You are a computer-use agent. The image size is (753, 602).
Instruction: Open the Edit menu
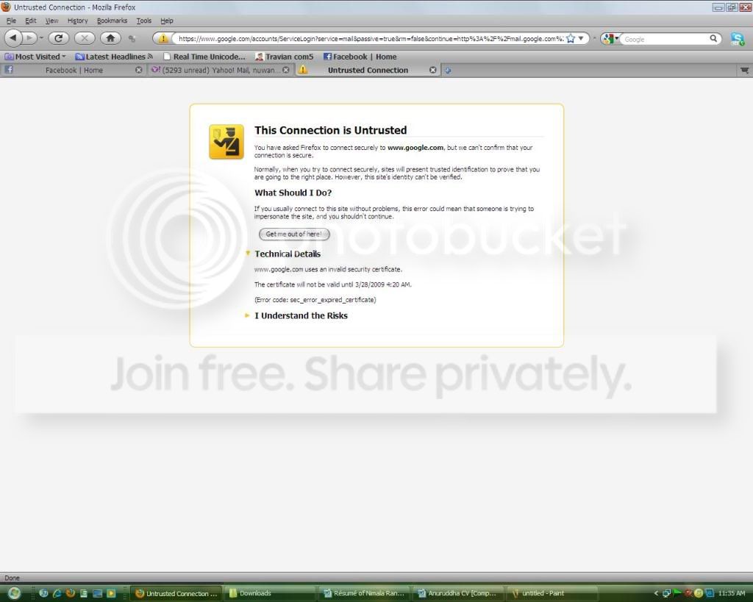click(x=31, y=21)
